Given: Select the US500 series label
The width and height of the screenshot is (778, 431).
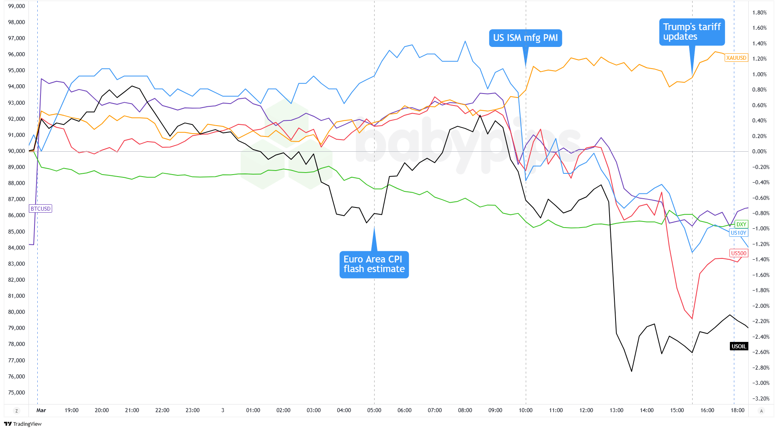Looking at the screenshot, I should [738, 253].
